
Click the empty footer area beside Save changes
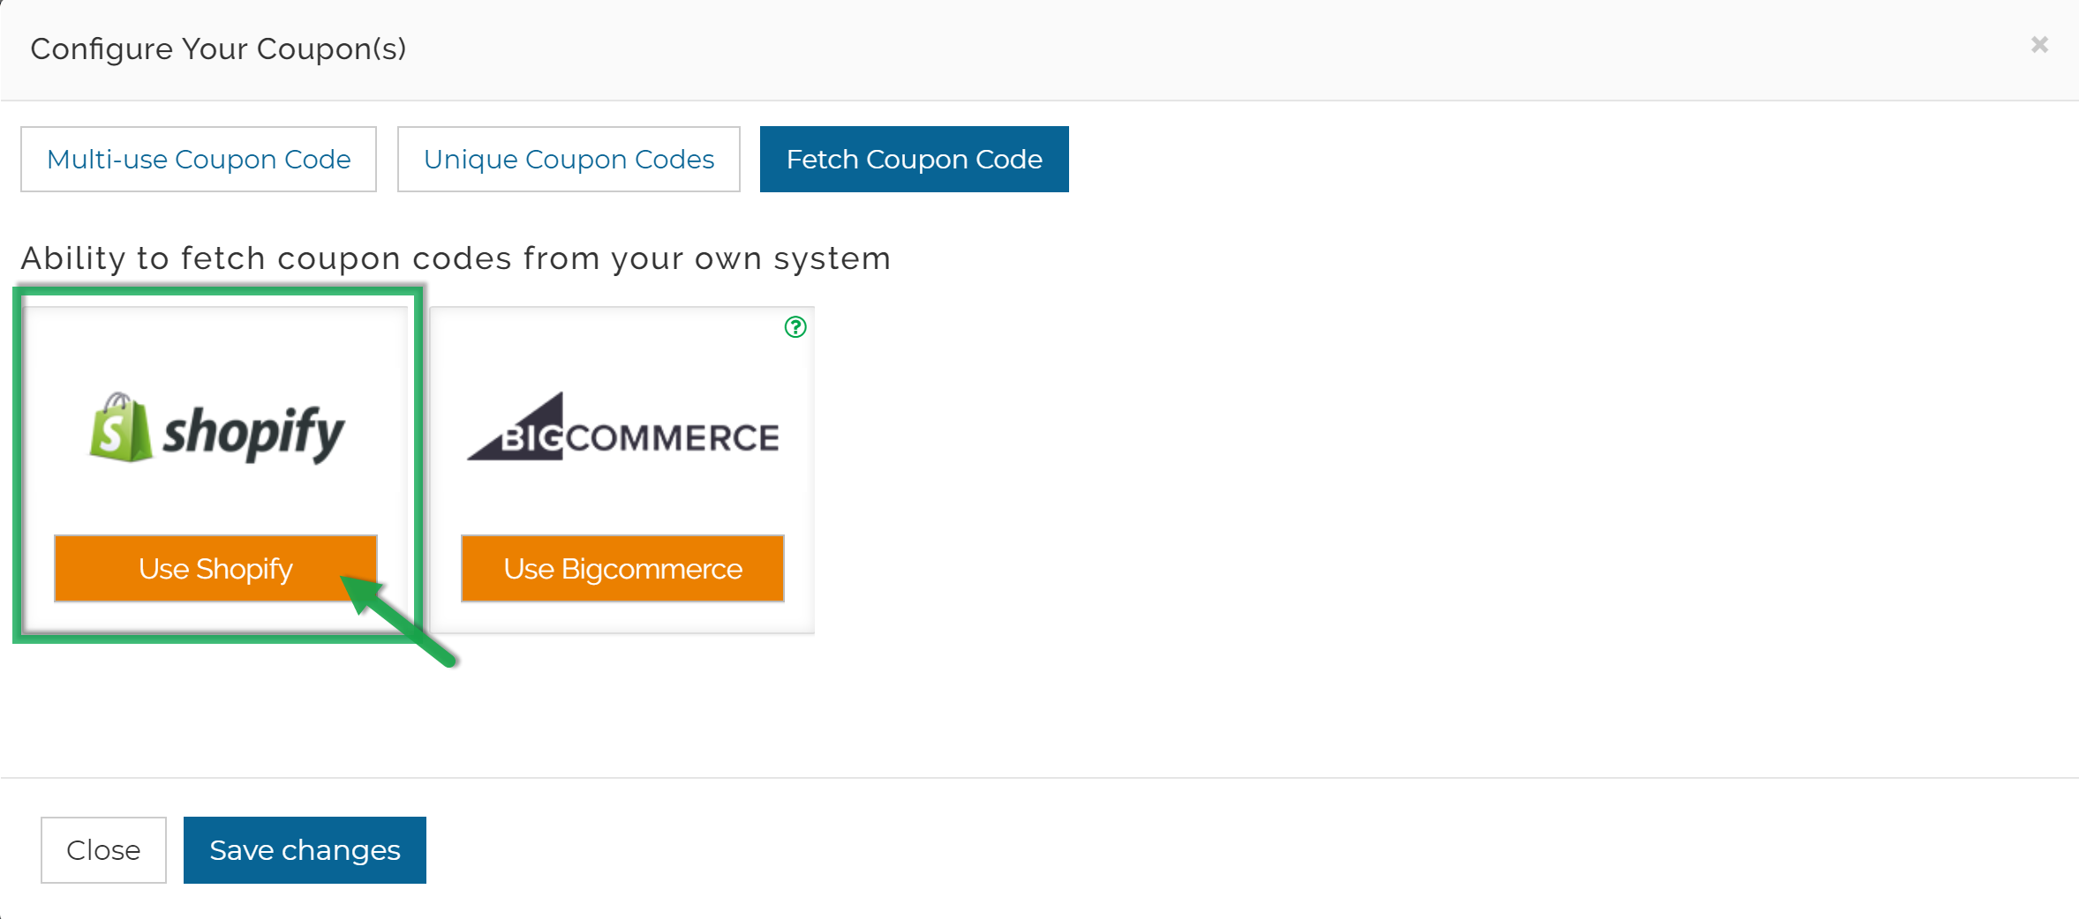pyautogui.click(x=1059, y=850)
